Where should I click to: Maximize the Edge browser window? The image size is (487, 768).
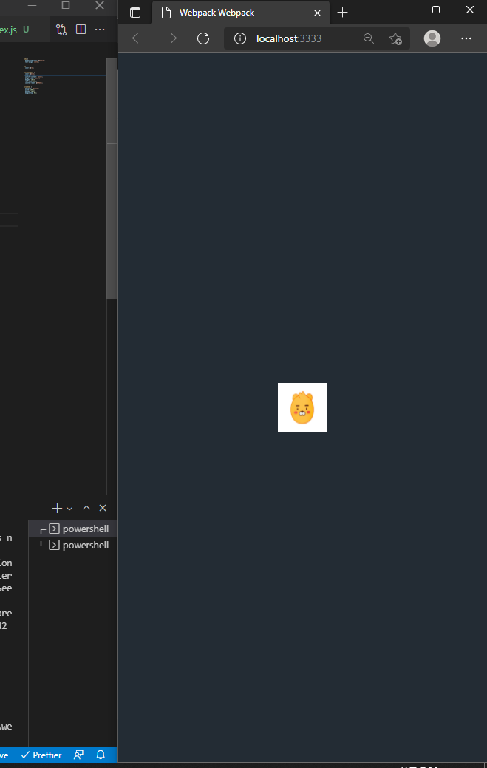click(x=436, y=10)
